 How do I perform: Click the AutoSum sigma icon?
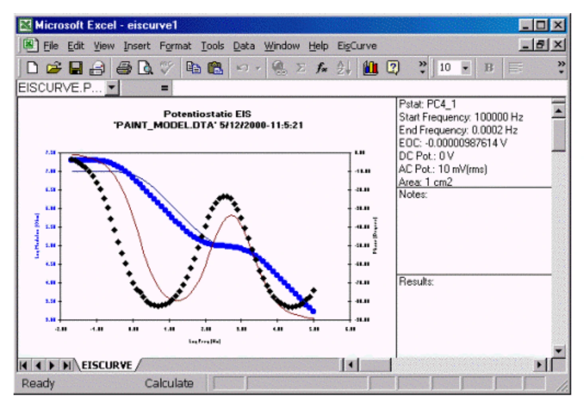coord(301,68)
